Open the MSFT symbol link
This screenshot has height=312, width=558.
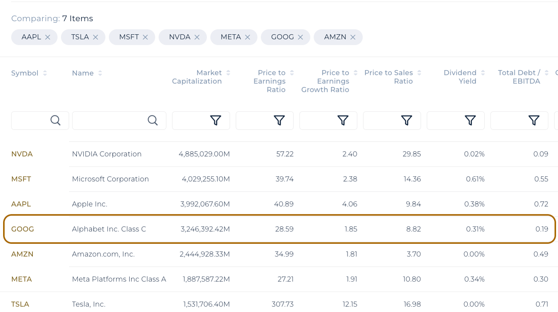click(21, 179)
